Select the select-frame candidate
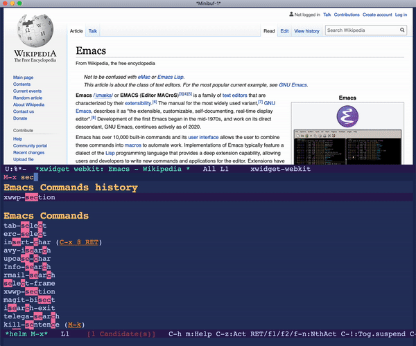 coord(29,283)
